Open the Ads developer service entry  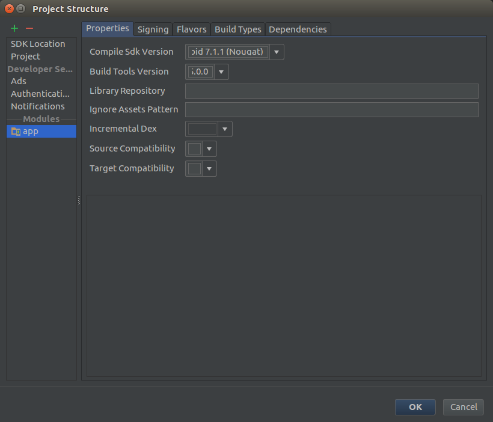pos(19,81)
